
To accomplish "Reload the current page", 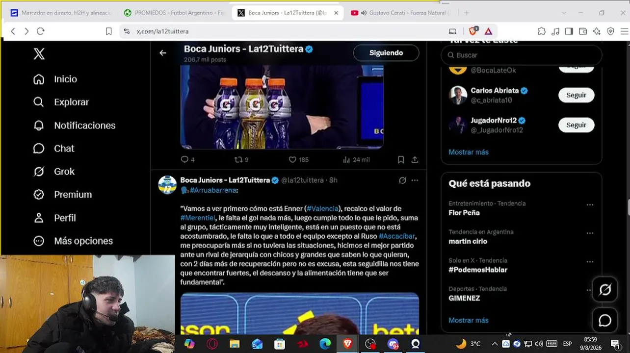I will point(41,31).
